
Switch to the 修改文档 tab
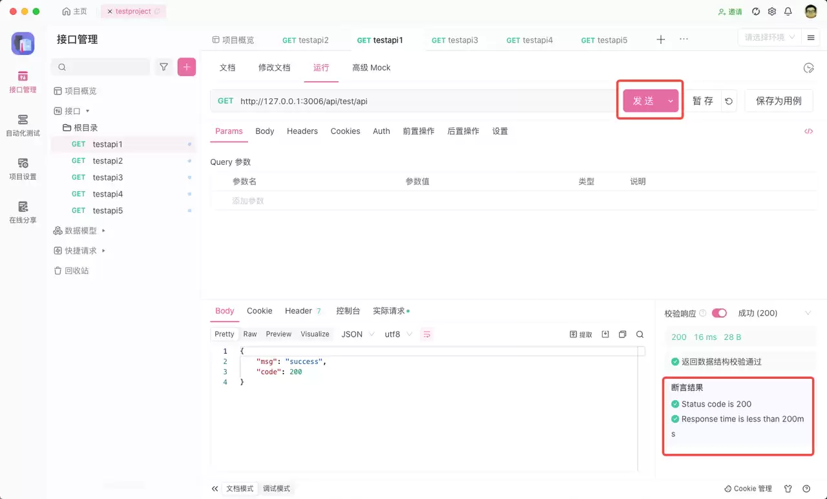point(275,67)
